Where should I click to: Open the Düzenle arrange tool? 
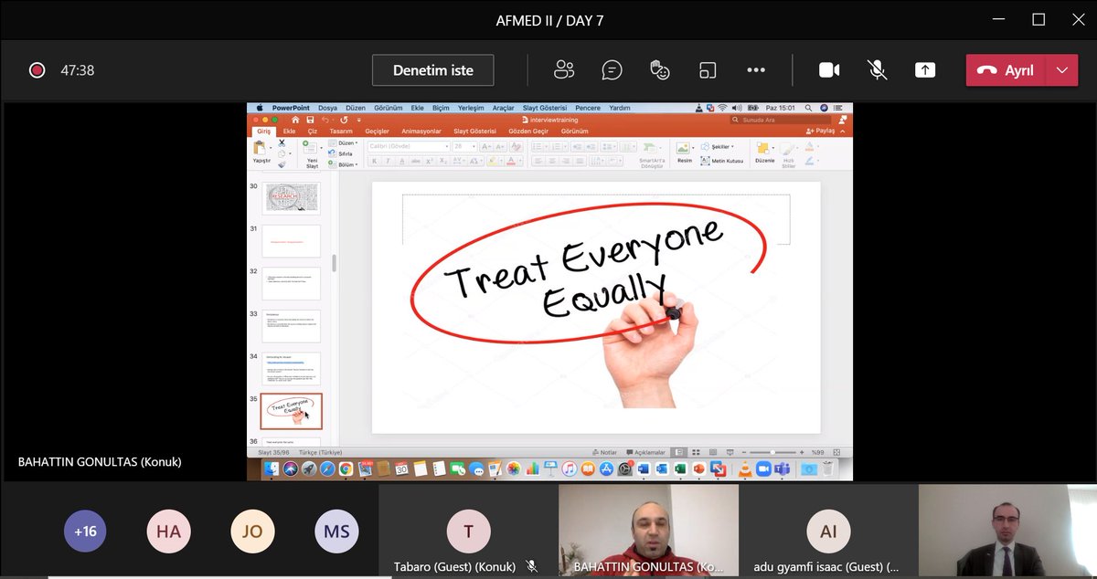(x=764, y=153)
